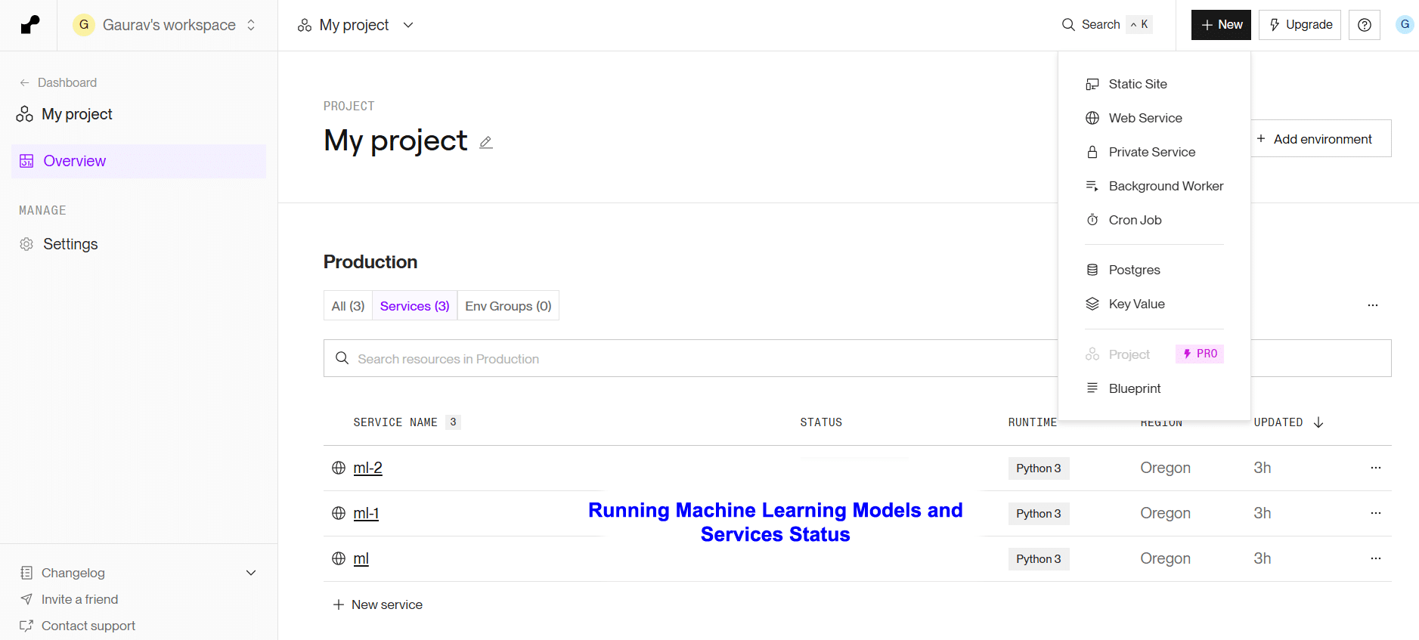The width and height of the screenshot is (1419, 640).
Task: Focus the Search resources in Production field
Action: click(x=680, y=359)
